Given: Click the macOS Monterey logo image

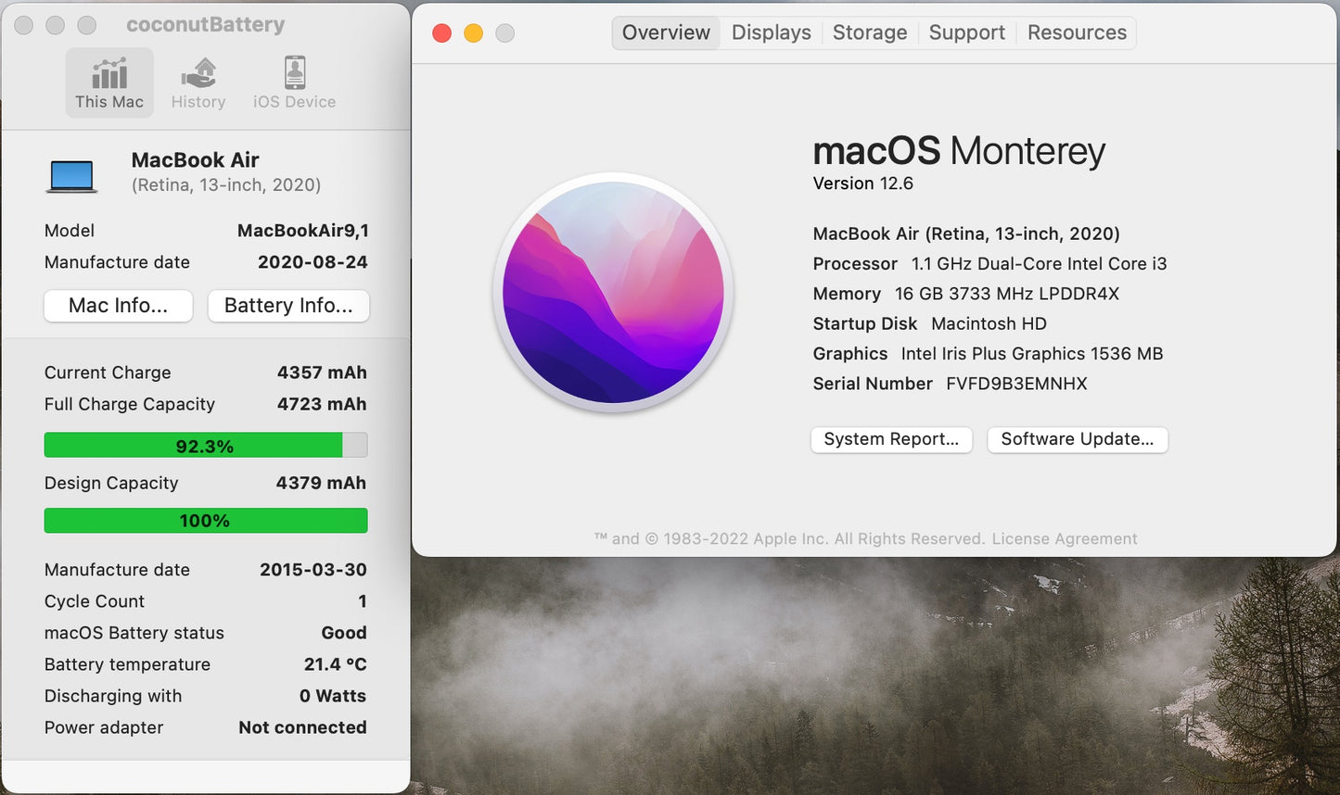Looking at the screenshot, I should pyautogui.click(x=614, y=292).
